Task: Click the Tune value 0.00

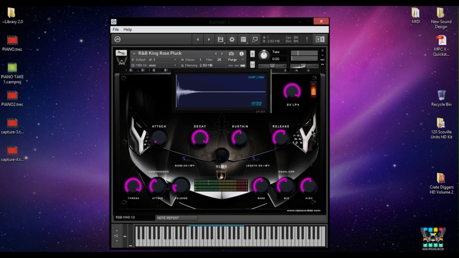Action: coord(276,59)
